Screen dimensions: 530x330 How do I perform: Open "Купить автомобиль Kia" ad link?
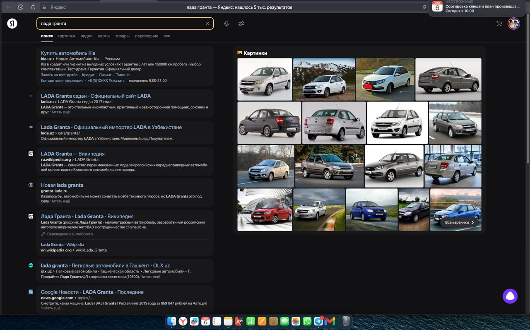tap(68, 53)
